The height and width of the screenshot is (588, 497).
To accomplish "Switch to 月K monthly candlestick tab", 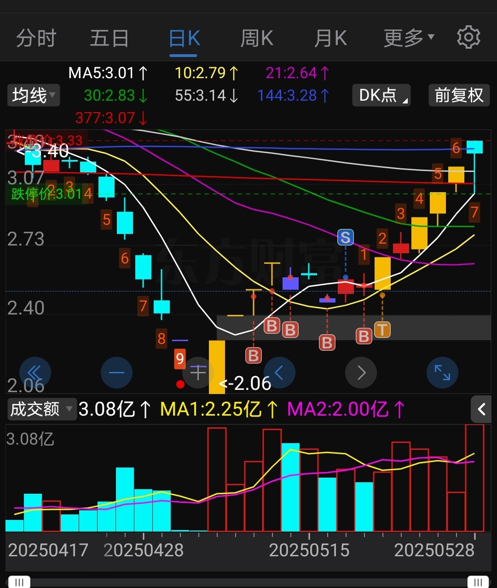I will coord(330,38).
